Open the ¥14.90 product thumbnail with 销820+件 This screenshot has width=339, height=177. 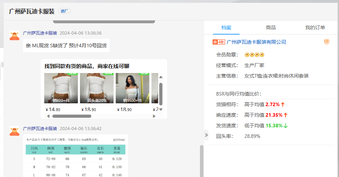click(61, 88)
